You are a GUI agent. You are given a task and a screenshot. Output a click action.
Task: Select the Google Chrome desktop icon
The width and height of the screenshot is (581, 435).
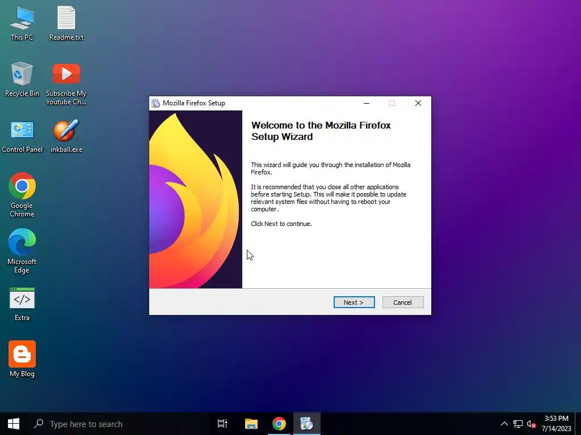tap(22, 195)
